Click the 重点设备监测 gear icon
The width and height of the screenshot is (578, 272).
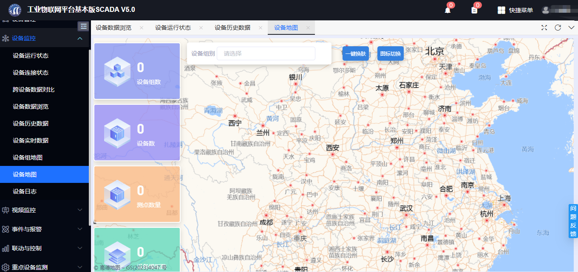pos(6,267)
